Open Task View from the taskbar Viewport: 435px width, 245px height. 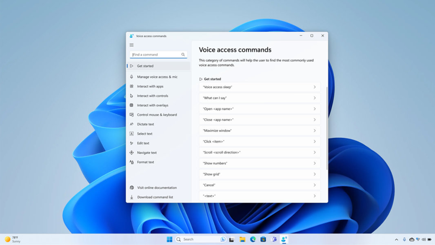tap(231, 239)
